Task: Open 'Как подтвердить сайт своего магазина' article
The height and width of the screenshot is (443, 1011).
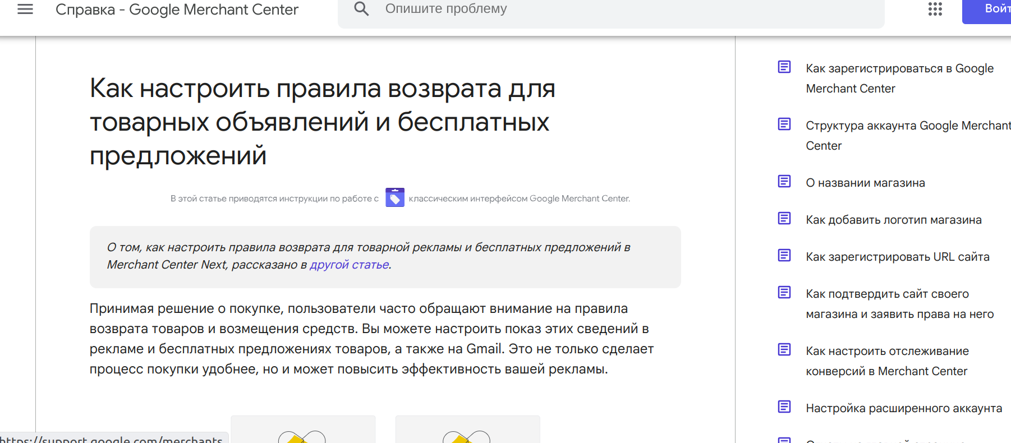Action: [x=899, y=304]
